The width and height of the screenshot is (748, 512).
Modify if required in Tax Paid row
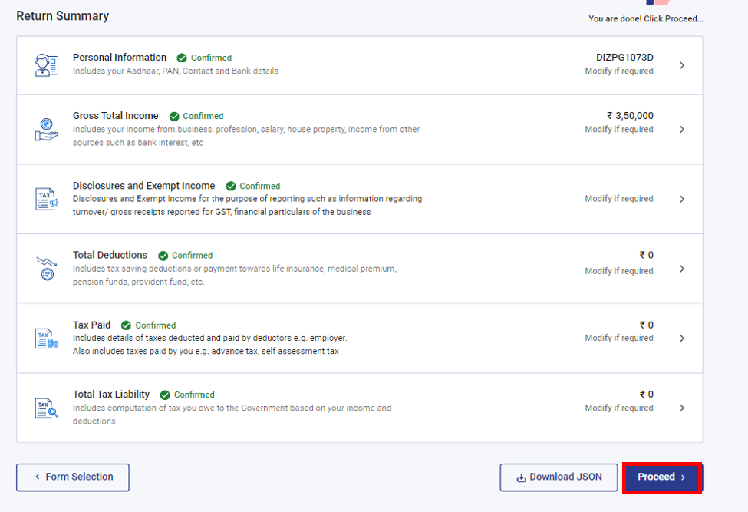(x=619, y=338)
